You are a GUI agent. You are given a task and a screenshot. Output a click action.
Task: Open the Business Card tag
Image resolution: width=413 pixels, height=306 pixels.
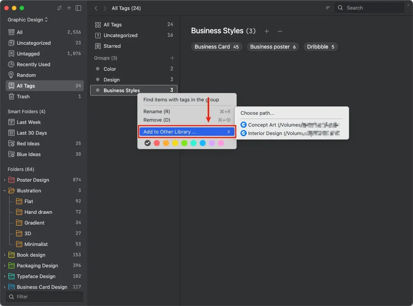coord(216,47)
